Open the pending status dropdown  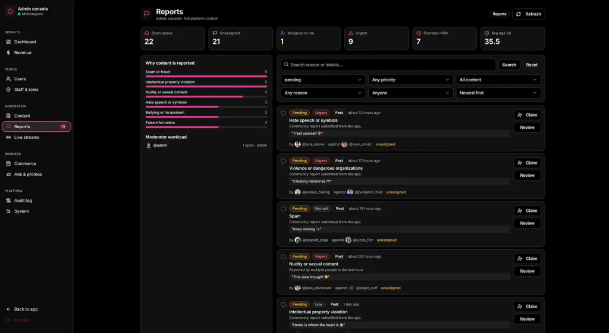[323, 80]
